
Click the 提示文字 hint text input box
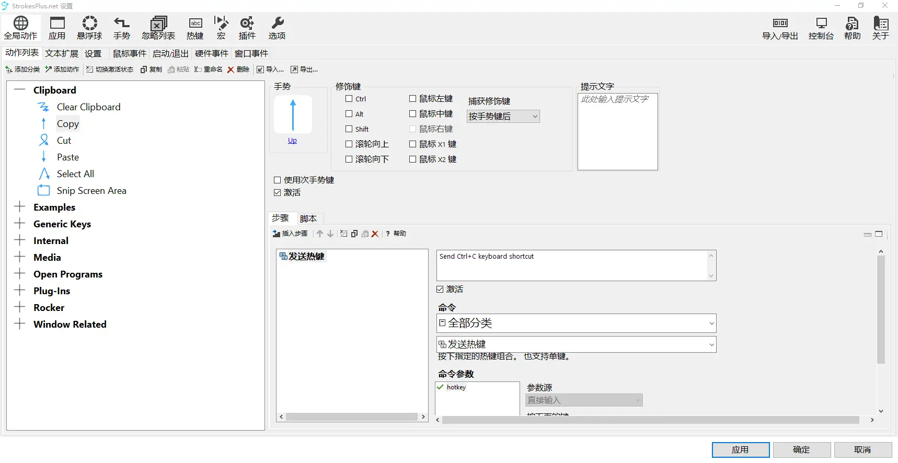(x=617, y=132)
